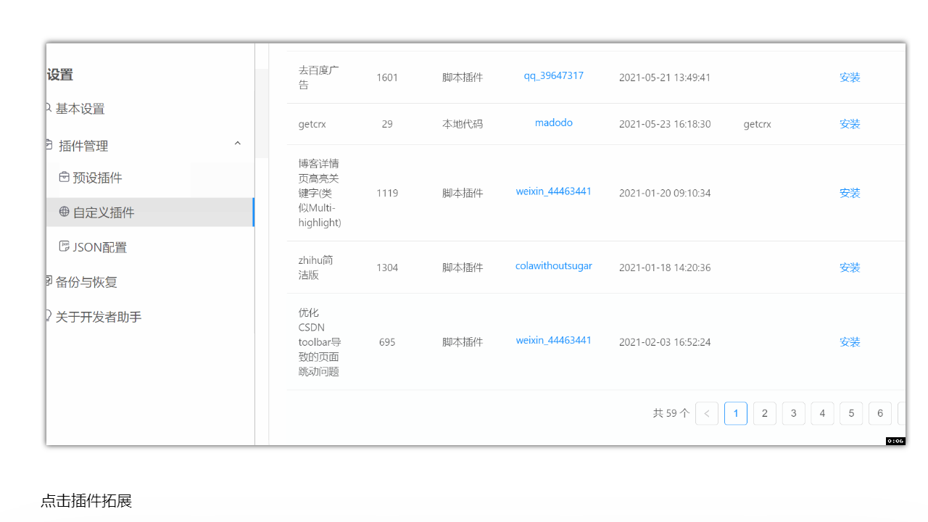
Task: Click the colawithoutsugar author link
Action: [553, 265]
